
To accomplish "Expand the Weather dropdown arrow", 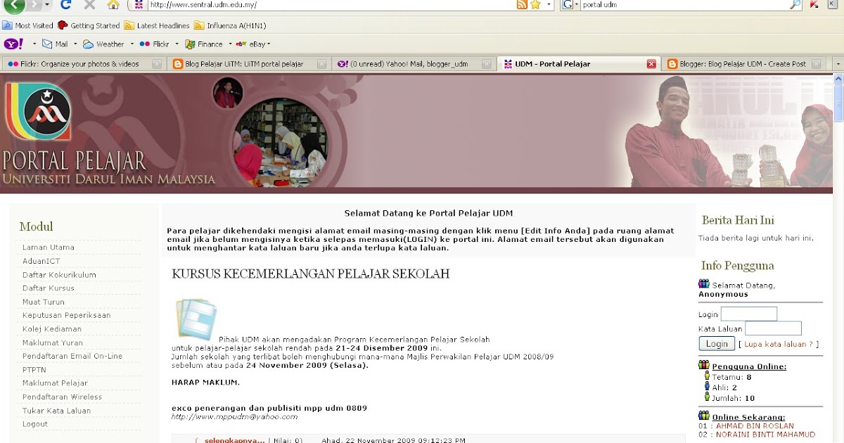I will pos(132,44).
